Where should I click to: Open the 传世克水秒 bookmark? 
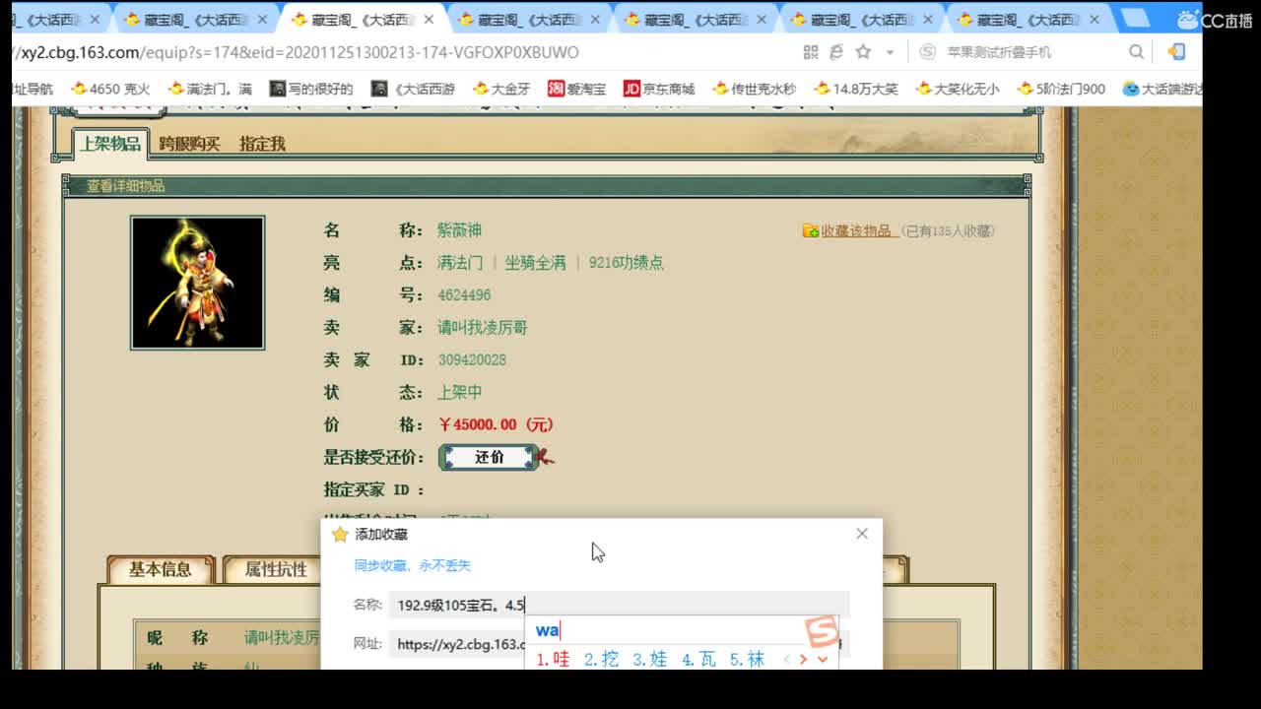pos(754,89)
